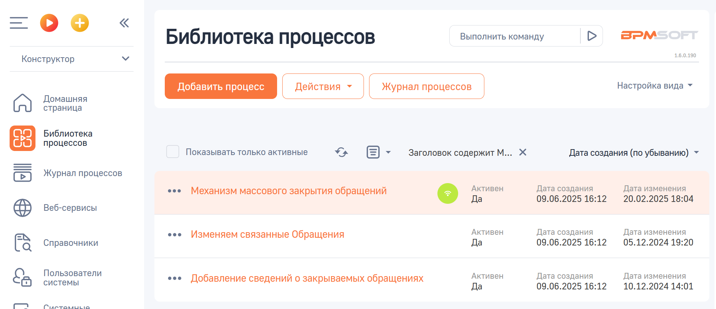Image resolution: width=716 pixels, height=309 pixels.
Task: Click Добавить процесс button
Action: click(x=221, y=86)
